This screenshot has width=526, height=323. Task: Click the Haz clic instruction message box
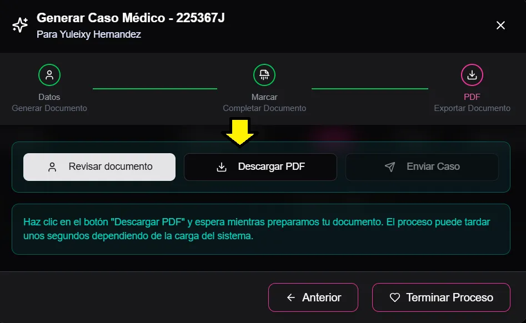pyautogui.click(x=261, y=229)
